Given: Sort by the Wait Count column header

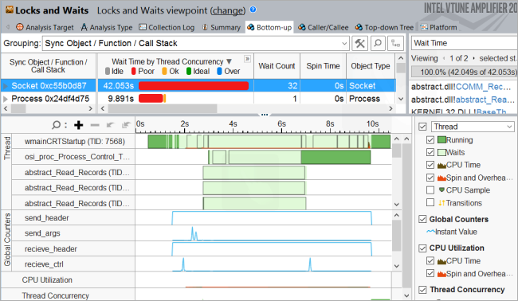Looking at the screenshot, I should pos(277,66).
